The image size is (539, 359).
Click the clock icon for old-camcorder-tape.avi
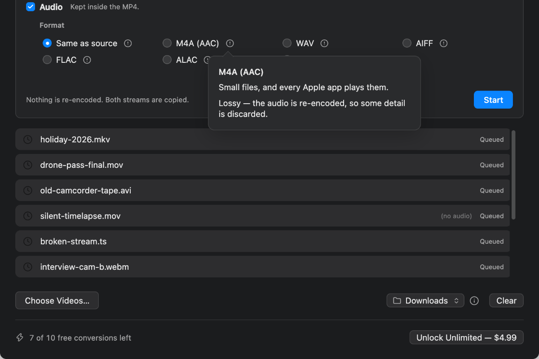click(28, 191)
